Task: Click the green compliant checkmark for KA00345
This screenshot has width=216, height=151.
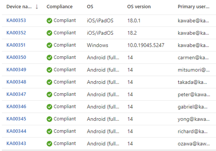Action: point(49,119)
